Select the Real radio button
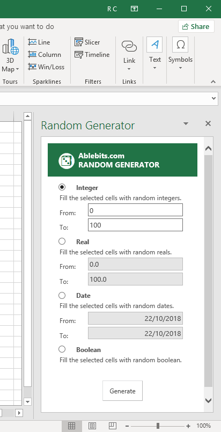This screenshot has width=221, height=432. click(x=62, y=241)
